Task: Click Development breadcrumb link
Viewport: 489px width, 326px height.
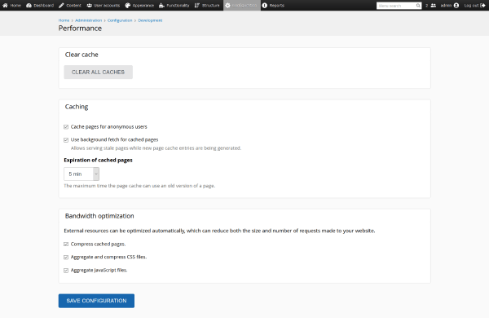Action: tap(150, 20)
